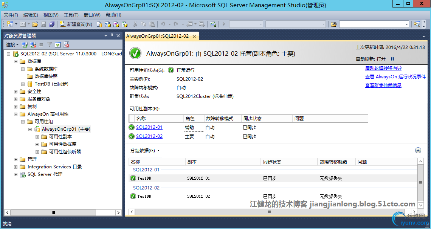Click the Database Engine Query icon

99,24
